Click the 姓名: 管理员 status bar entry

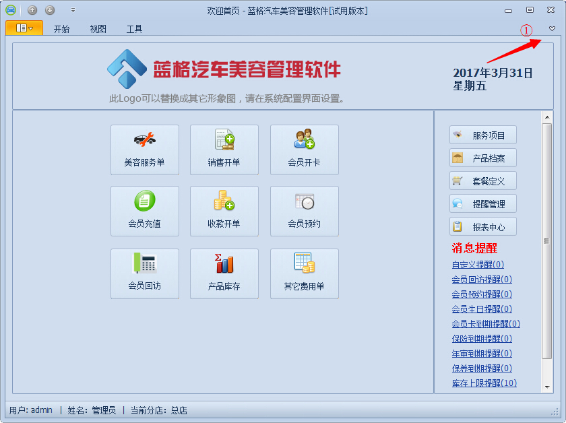[92, 410]
